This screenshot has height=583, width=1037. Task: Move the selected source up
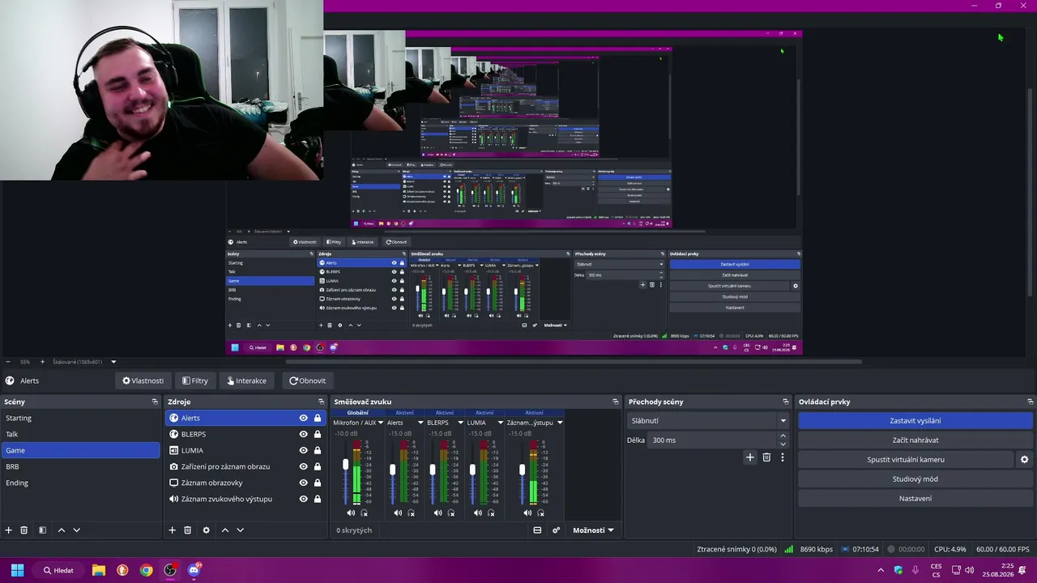pyautogui.click(x=225, y=530)
